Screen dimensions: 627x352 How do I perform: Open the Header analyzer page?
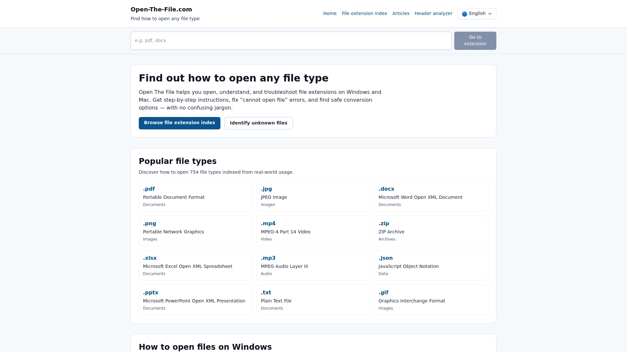pyautogui.click(x=433, y=13)
